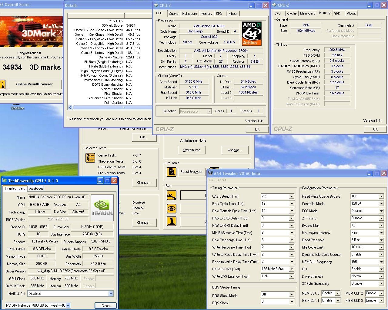The height and width of the screenshot is (310, 388).
Task: Open the About menu in A64 Tweaker
Action: [222, 180]
